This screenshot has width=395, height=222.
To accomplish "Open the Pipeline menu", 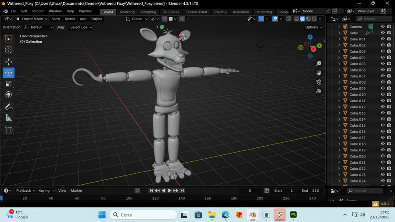I will [x=85, y=11].
